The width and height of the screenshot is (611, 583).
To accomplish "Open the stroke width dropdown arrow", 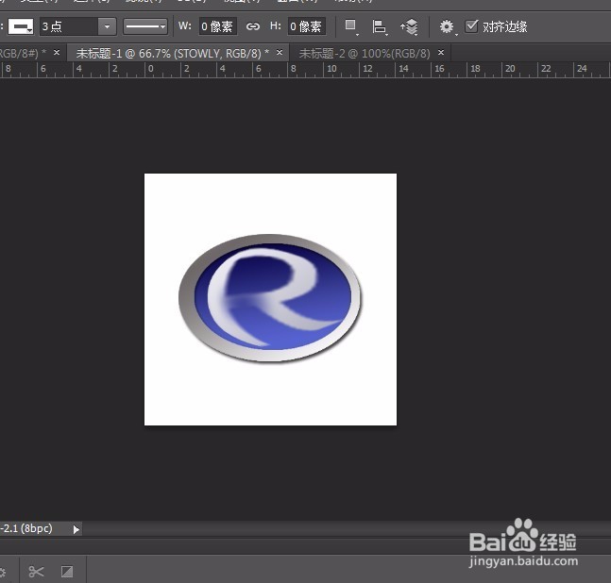I will (x=107, y=26).
